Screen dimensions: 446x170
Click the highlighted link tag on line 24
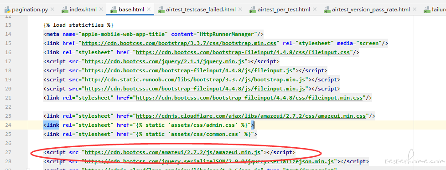pos(52,125)
